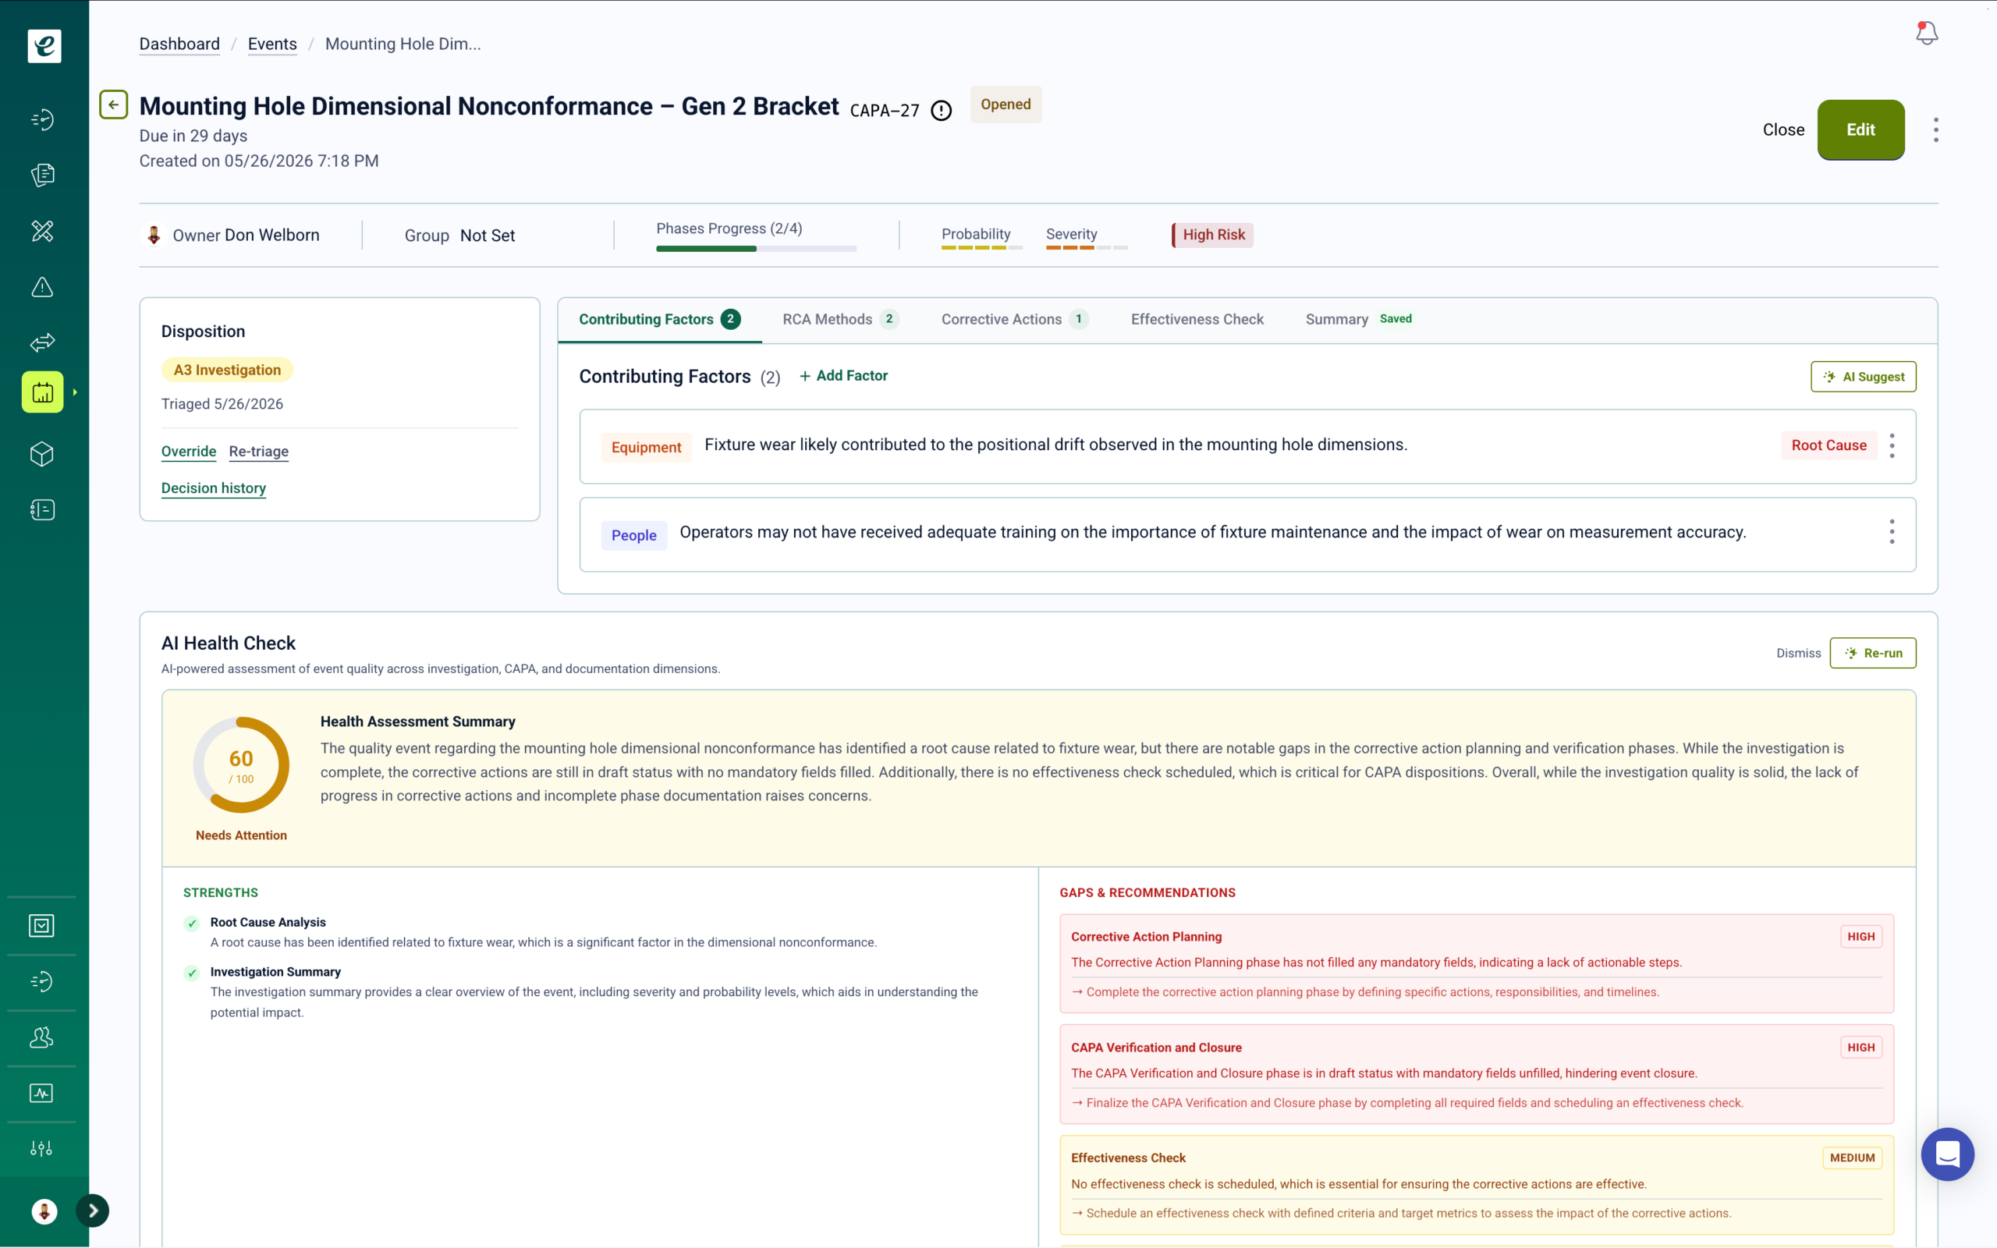Switch to the RCA Methods tab
The height and width of the screenshot is (1248, 1997).
840,320
